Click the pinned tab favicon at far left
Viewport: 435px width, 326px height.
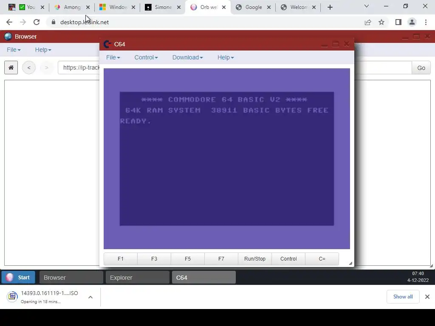[x=11, y=7]
